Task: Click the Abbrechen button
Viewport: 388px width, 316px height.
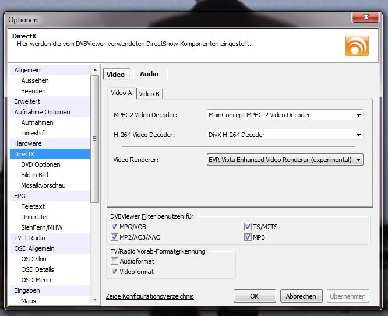Action: [301, 296]
